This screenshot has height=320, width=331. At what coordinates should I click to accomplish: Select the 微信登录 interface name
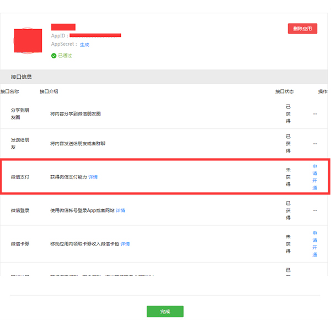(20, 210)
